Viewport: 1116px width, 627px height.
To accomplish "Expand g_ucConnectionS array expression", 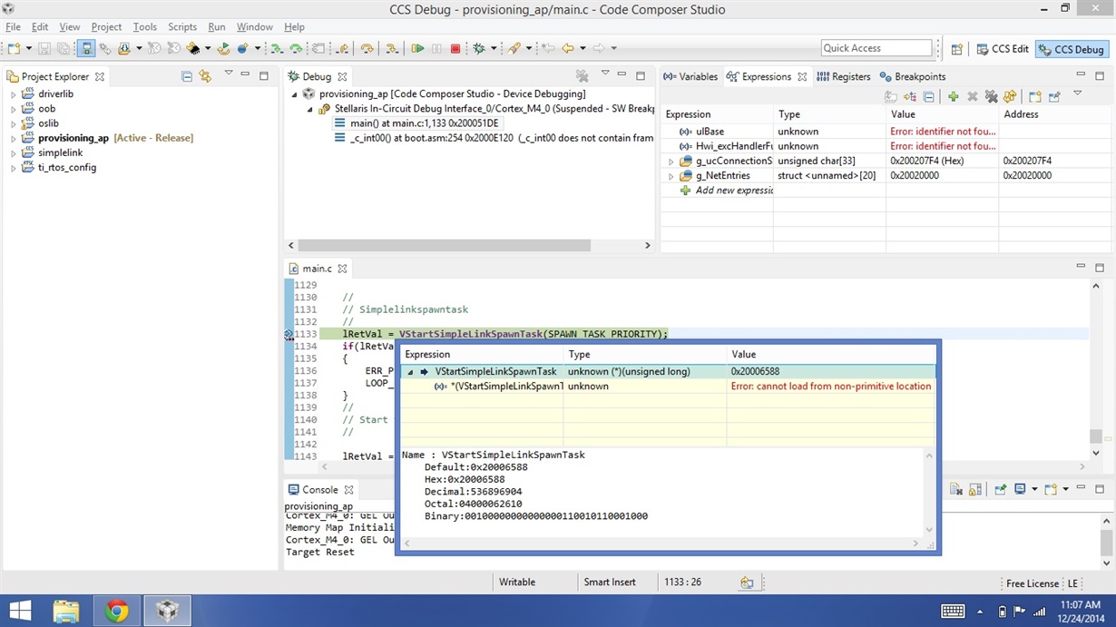I will [x=671, y=161].
